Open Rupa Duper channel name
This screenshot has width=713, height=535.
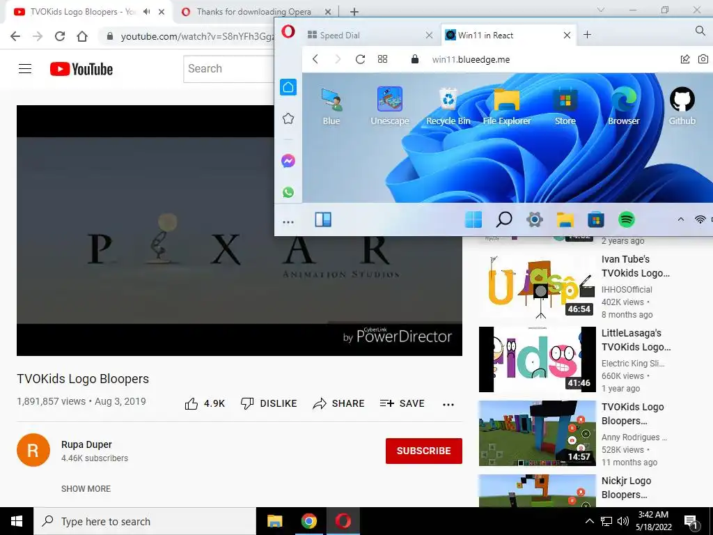[86, 444]
